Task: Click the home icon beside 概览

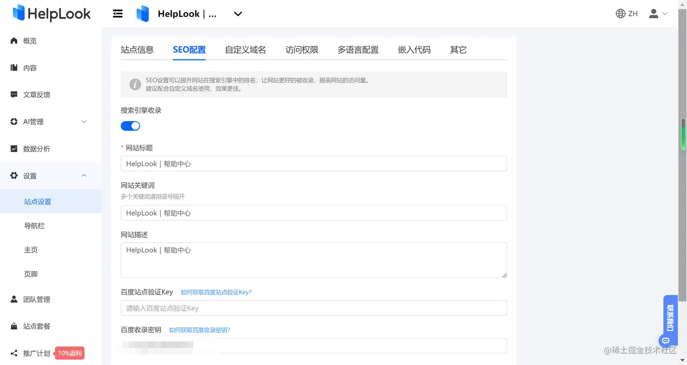Action: tap(14, 40)
